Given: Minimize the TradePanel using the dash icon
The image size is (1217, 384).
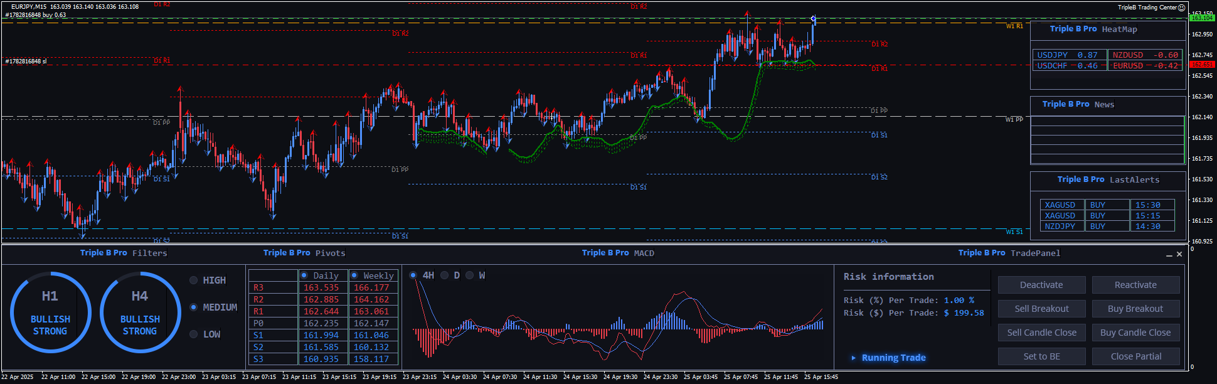Looking at the screenshot, I should pos(1169,255).
